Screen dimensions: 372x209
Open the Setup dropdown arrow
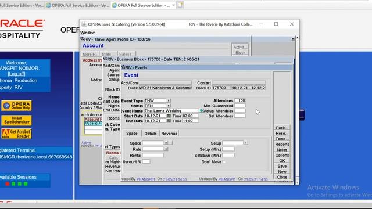click(x=246, y=143)
